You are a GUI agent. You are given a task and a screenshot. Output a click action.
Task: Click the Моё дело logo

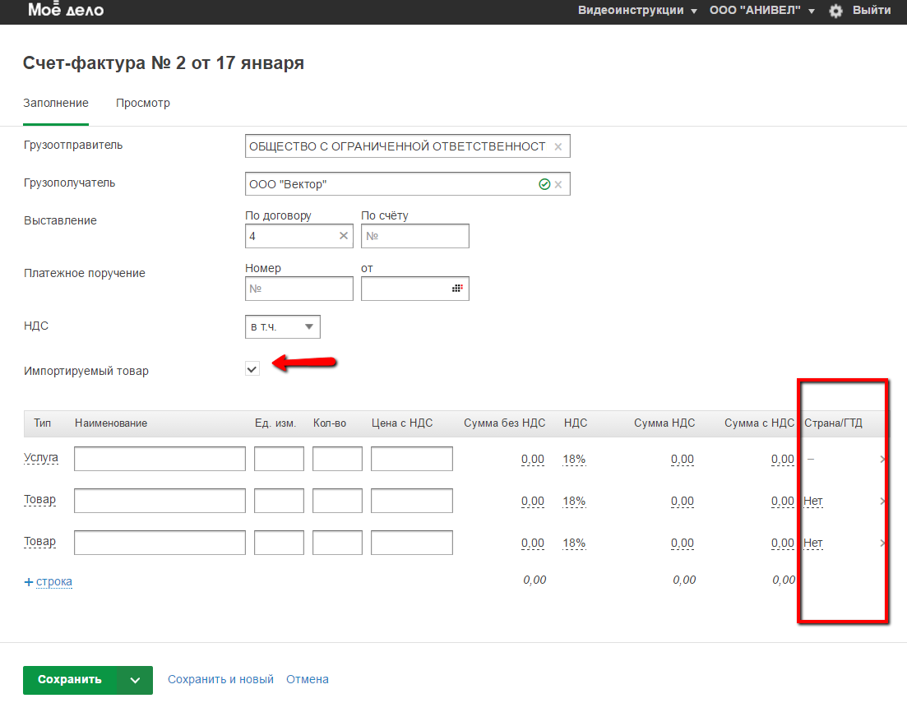tap(65, 11)
